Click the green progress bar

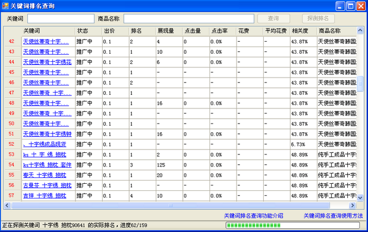292,225
